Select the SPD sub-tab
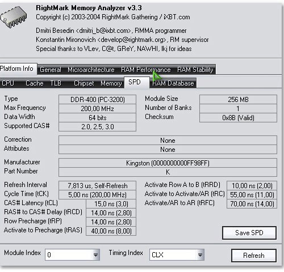The height and width of the screenshot is (272, 284). pos(137,82)
